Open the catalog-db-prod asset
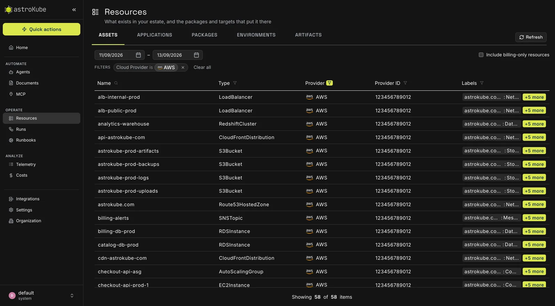 click(x=118, y=245)
